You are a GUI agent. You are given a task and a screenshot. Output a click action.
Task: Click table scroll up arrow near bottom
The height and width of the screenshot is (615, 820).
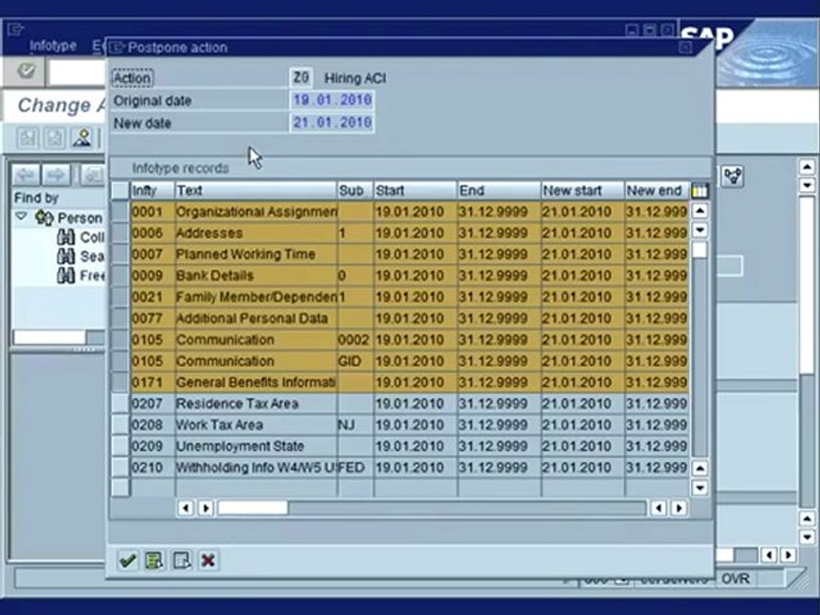(700, 468)
